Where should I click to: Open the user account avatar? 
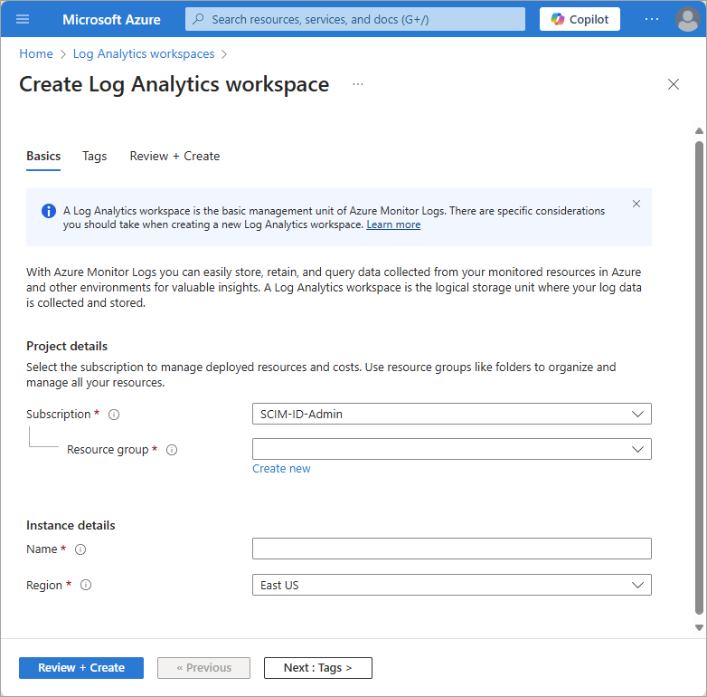tap(687, 19)
